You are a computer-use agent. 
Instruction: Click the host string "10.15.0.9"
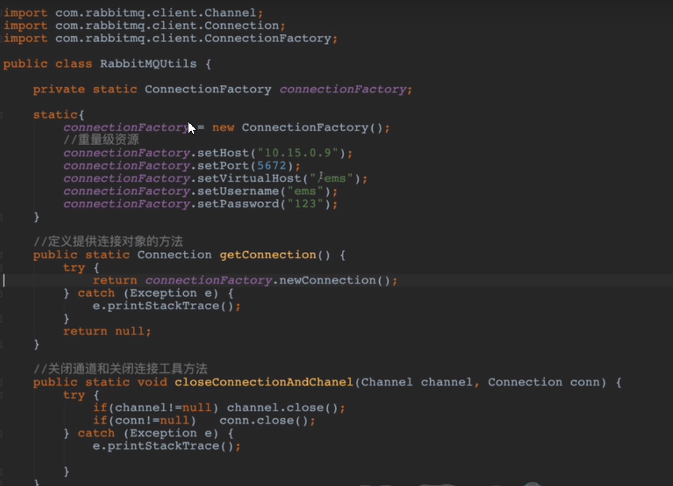click(298, 153)
